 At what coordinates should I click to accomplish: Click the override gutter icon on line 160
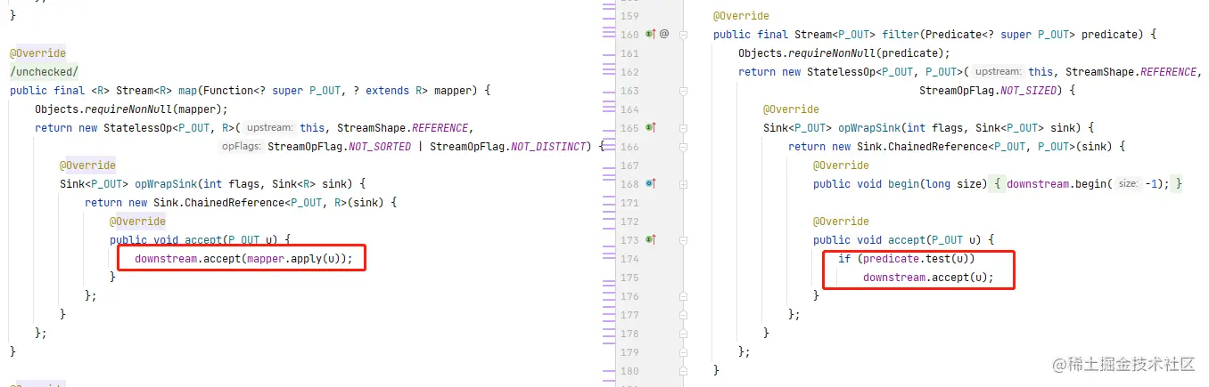(x=651, y=35)
